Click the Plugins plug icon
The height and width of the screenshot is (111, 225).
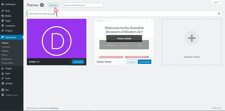pos(2,69)
